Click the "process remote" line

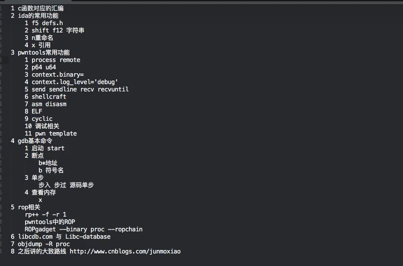[x=56, y=60]
